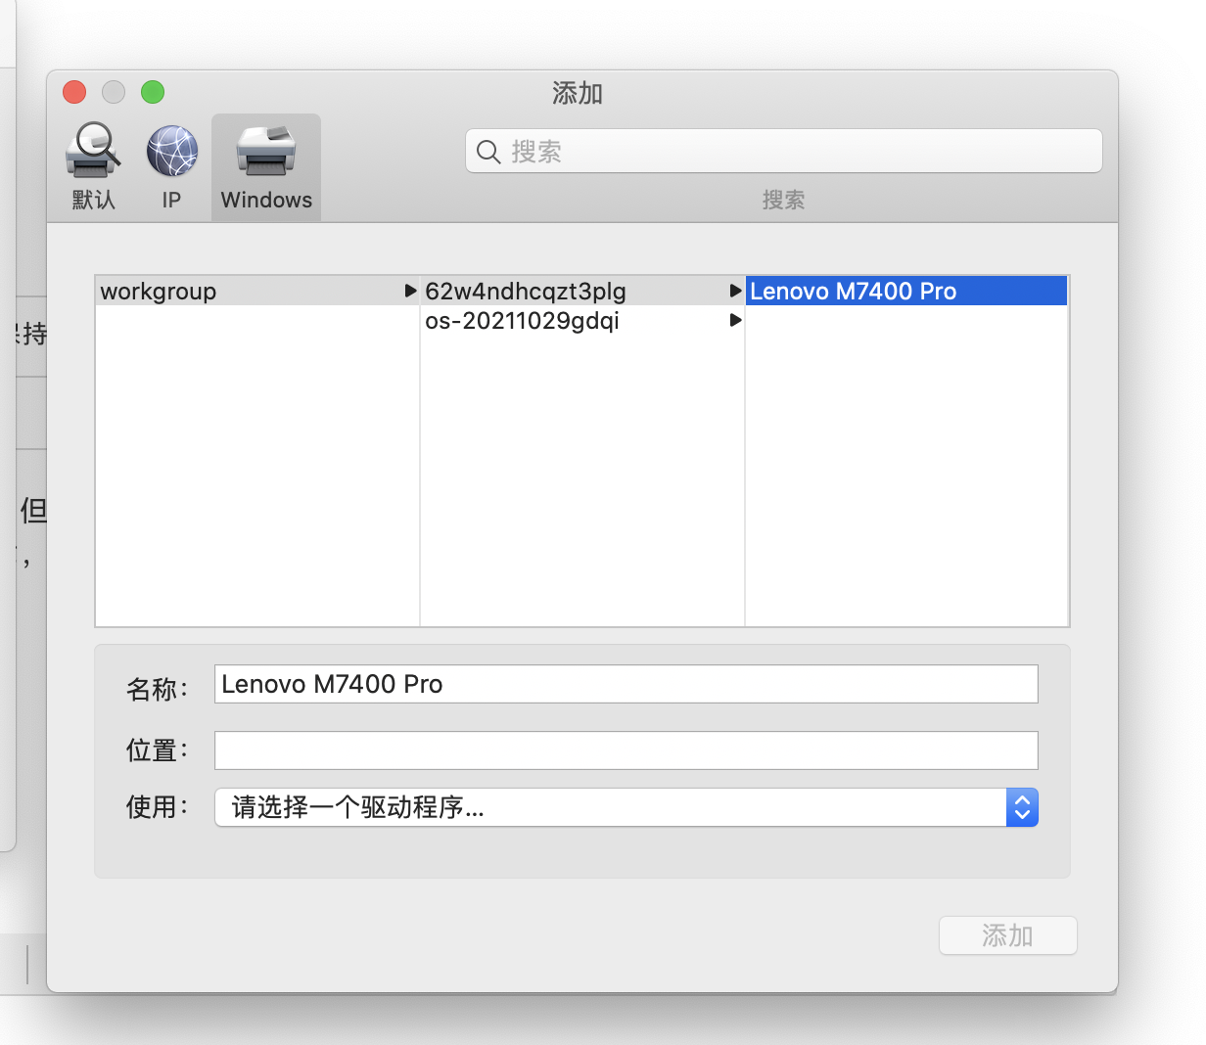Click the magnifier icon in search box
1206x1045 pixels.
coord(488,152)
